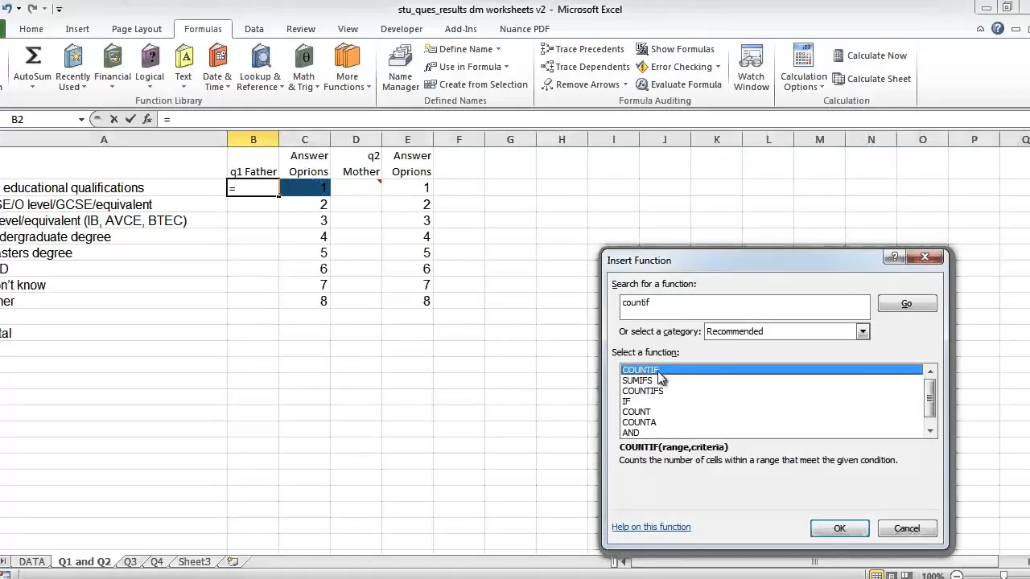The width and height of the screenshot is (1030, 579).
Task: Click the Insert Function fx button
Action: [147, 119]
